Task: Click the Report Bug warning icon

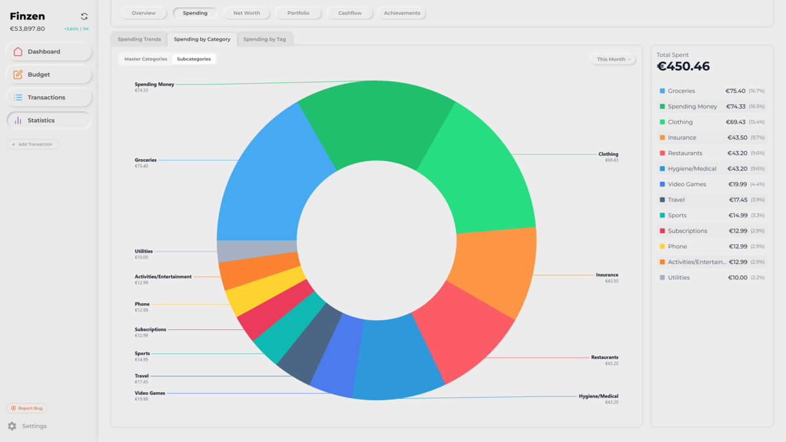Action: tap(14, 409)
